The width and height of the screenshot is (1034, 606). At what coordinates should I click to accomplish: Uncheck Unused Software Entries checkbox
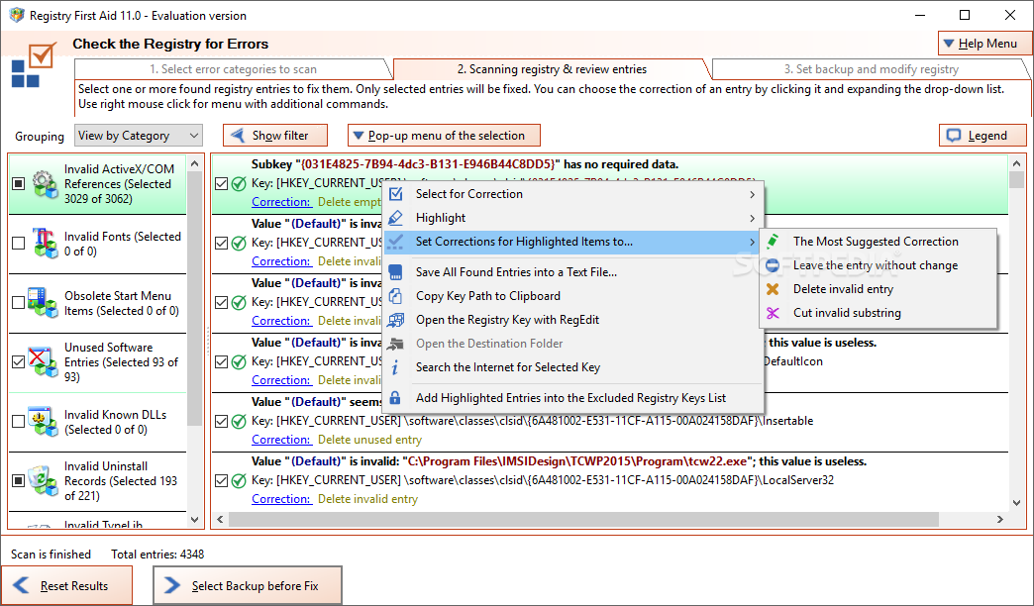[x=19, y=361]
